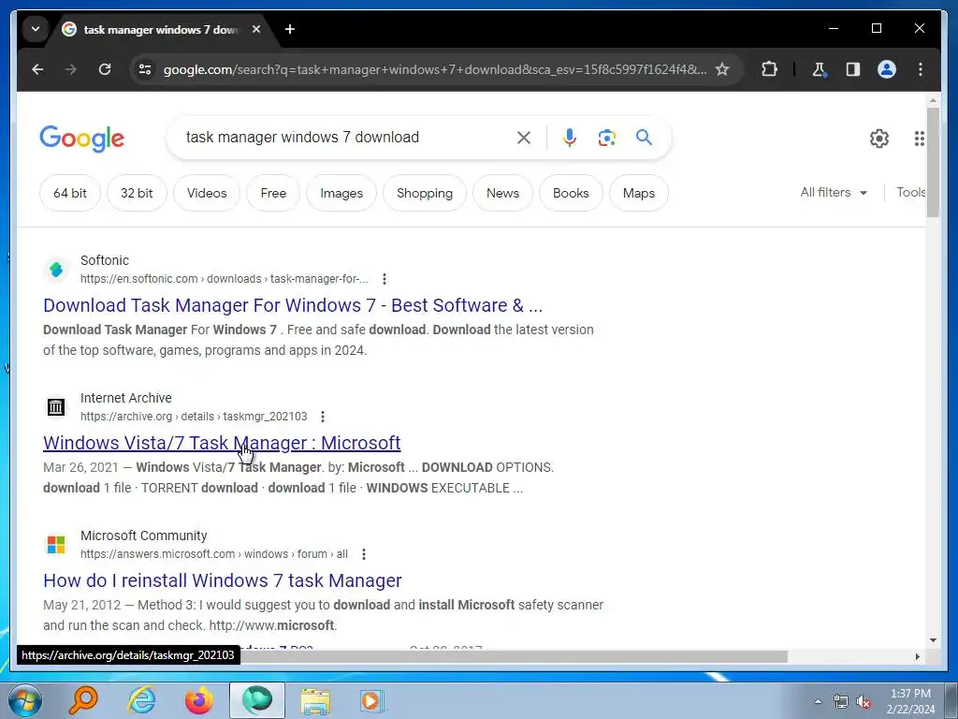Focus the Chrome address bar URL
Viewport: 958px width, 719px height.
click(x=435, y=69)
